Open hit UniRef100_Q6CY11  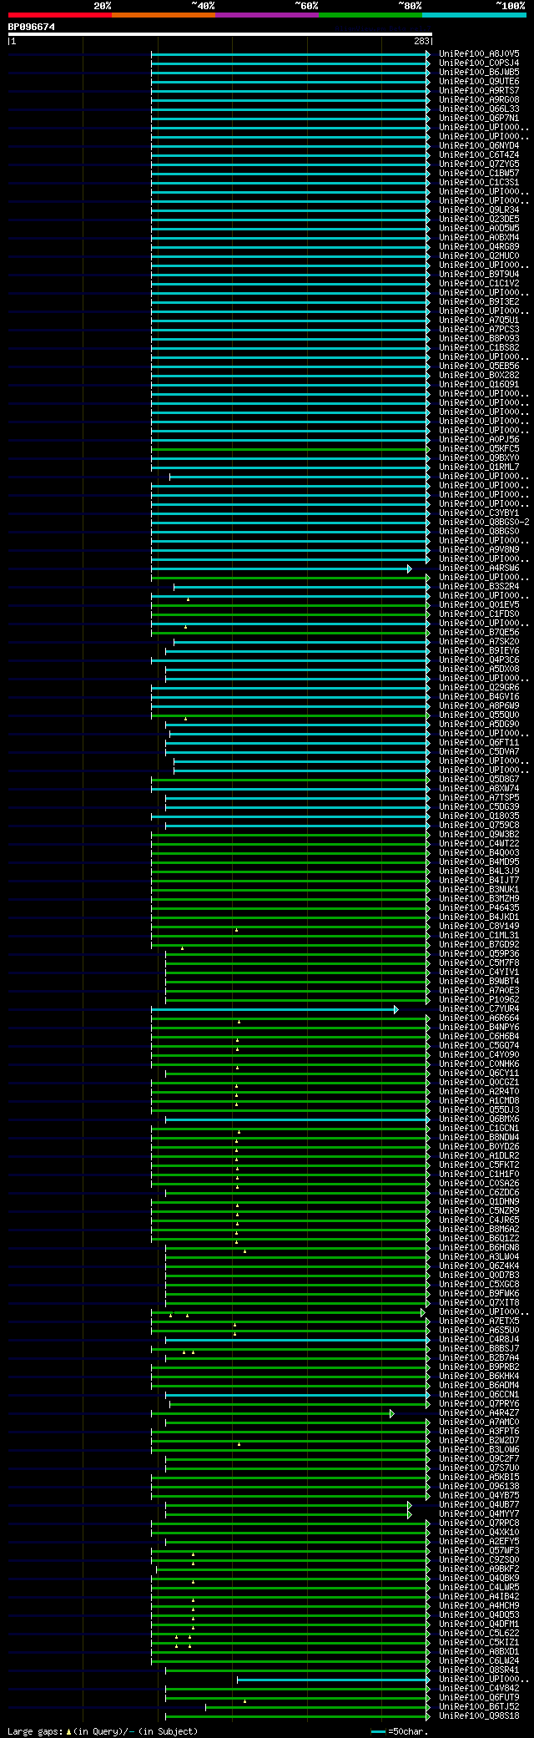(x=479, y=1073)
